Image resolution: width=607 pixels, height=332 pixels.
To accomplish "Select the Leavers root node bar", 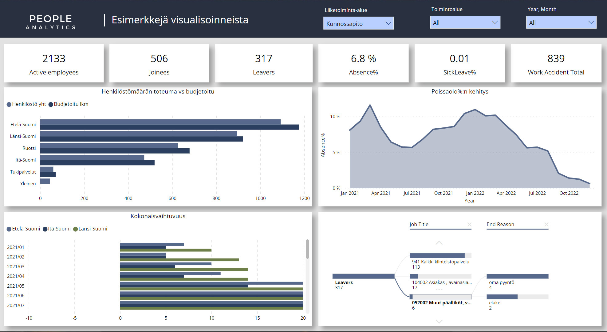I will pyautogui.click(x=363, y=276).
